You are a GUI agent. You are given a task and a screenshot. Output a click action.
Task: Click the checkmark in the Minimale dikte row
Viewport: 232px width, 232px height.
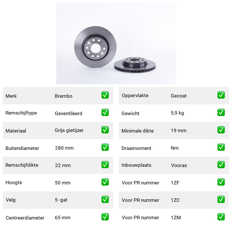coord(221,130)
